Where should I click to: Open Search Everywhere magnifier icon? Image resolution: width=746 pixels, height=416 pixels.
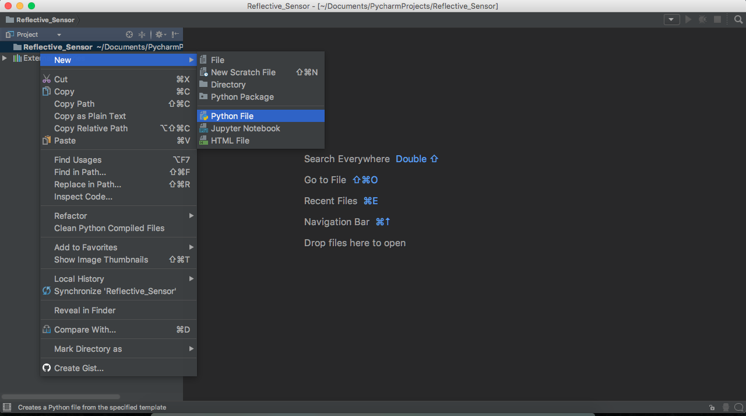(x=738, y=19)
